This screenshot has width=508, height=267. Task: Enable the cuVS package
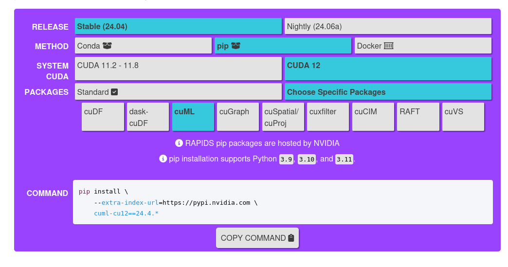coord(463,117)
